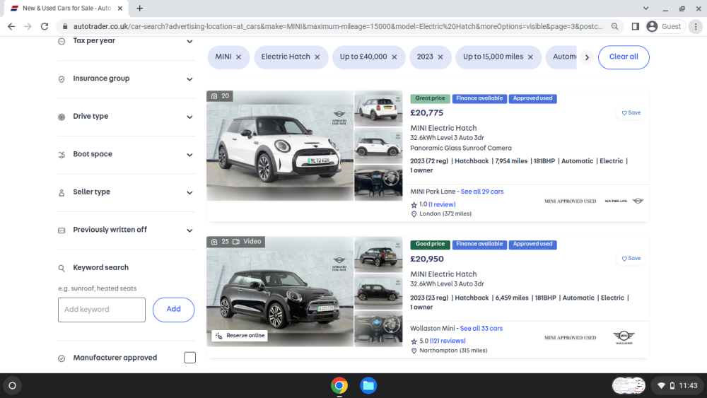Open browser zoom search icon
Image resolution: width=707 pixels, height=398 pixels.
614,27
